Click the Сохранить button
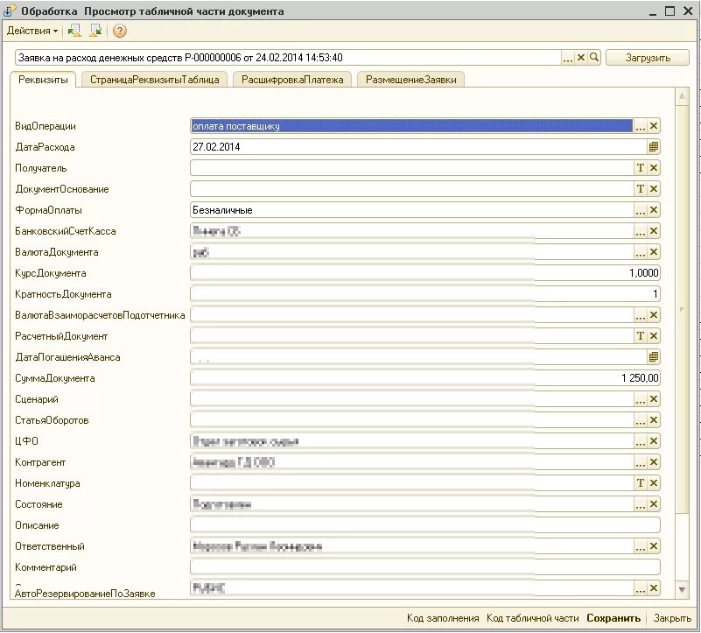 (613, 618)
